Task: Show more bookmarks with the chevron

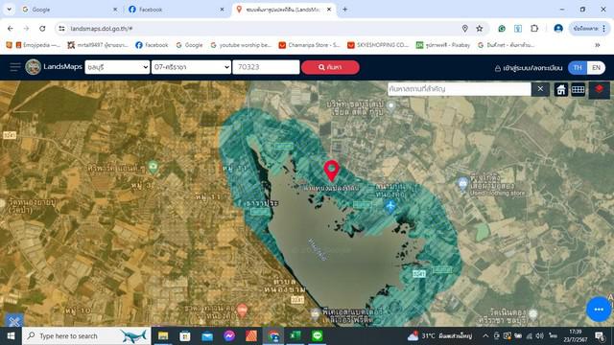Action: coord(598,45)
